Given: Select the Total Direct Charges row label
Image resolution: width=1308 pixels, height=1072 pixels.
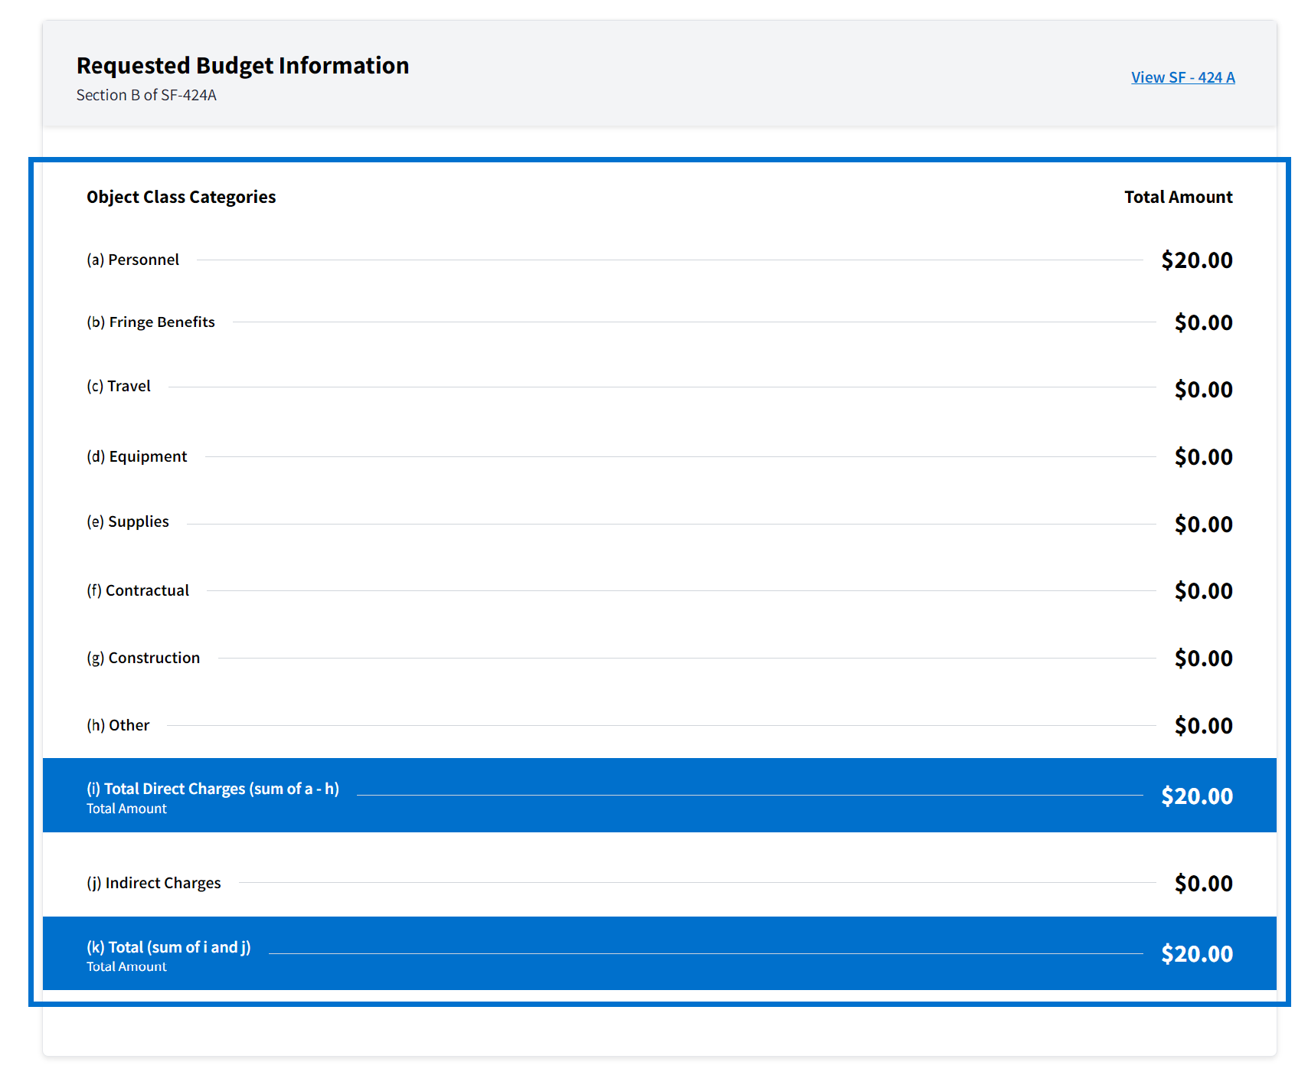Looking at the screenshot, I should tap(212, 789).
